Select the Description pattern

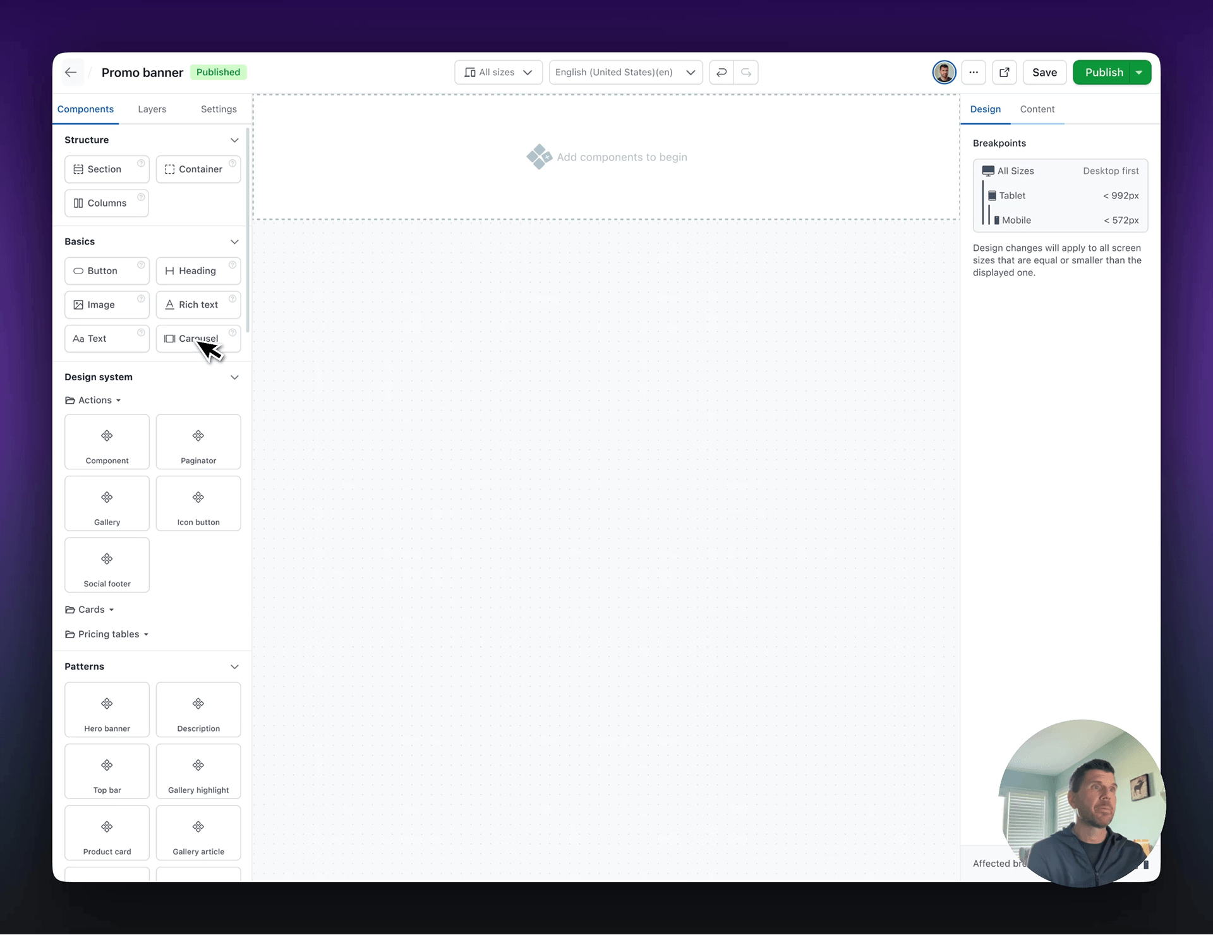click(198, 709)
